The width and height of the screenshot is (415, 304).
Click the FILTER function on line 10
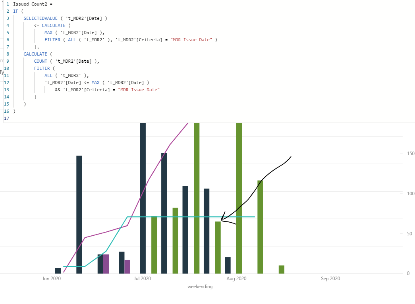(x=42, y=68)
